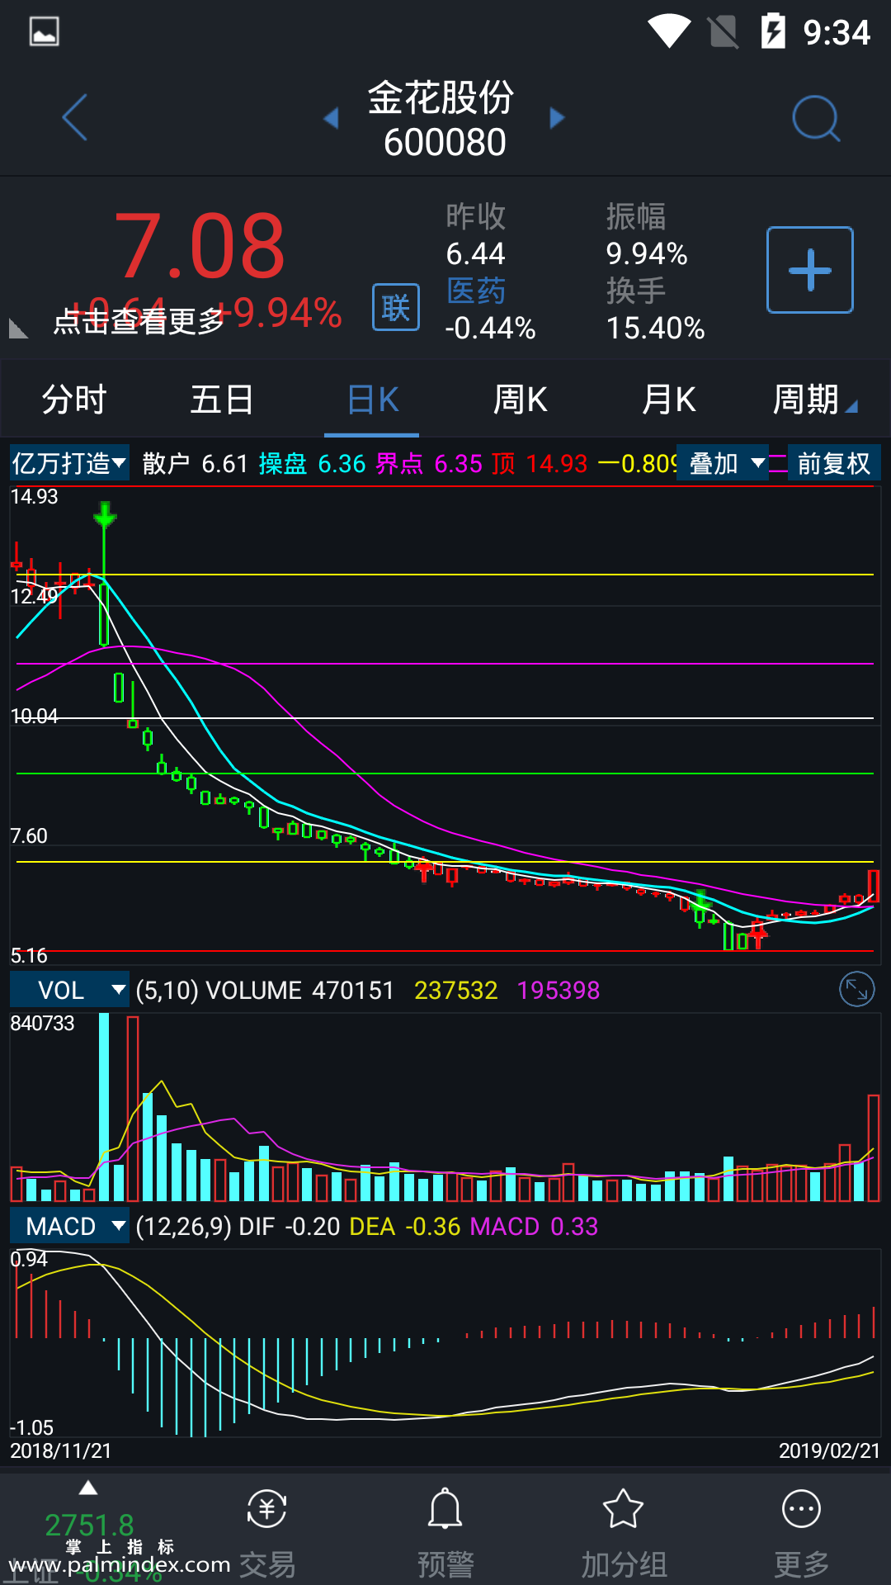891x1585 pixels.
Task: Tap the battery charging icon
Action: (773, 31)
